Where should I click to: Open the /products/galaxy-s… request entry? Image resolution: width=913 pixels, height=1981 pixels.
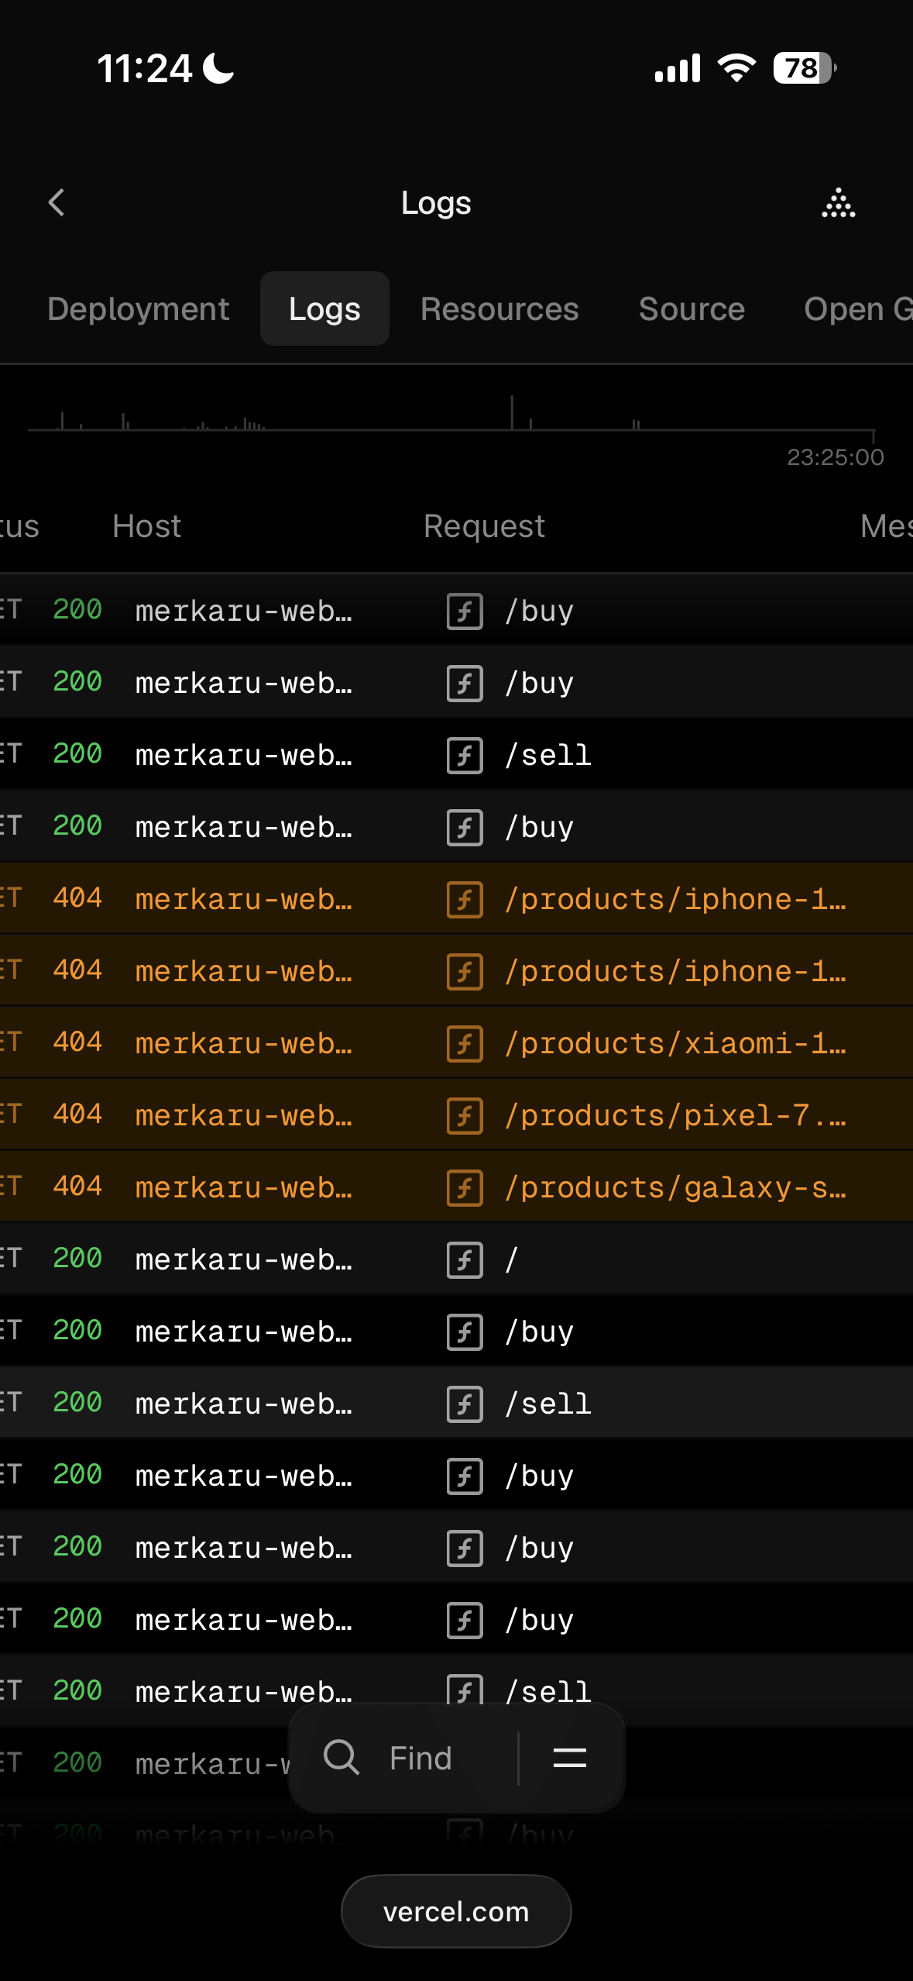tap(675, 1188)
